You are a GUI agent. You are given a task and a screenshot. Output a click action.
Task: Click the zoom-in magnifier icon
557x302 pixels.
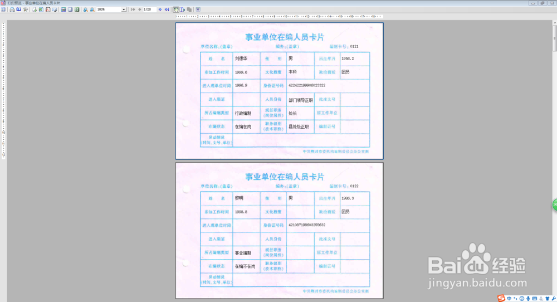click(x=86, y=9)
